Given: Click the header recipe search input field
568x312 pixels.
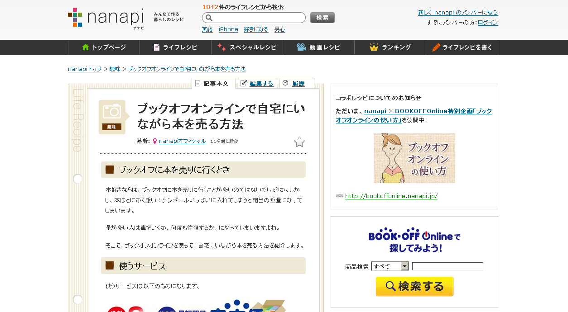Looking at the screenshot, I should click(254, 18).
